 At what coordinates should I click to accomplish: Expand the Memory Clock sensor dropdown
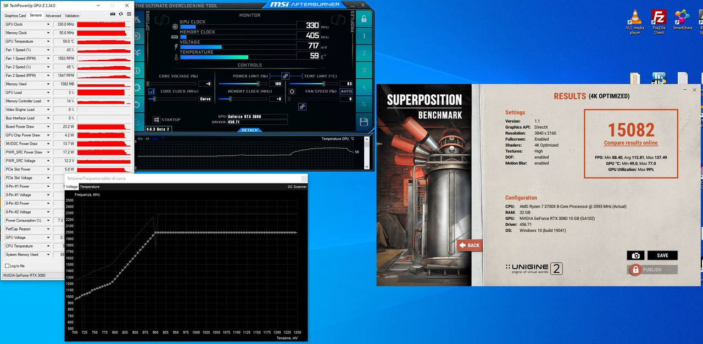coord(48,33)
